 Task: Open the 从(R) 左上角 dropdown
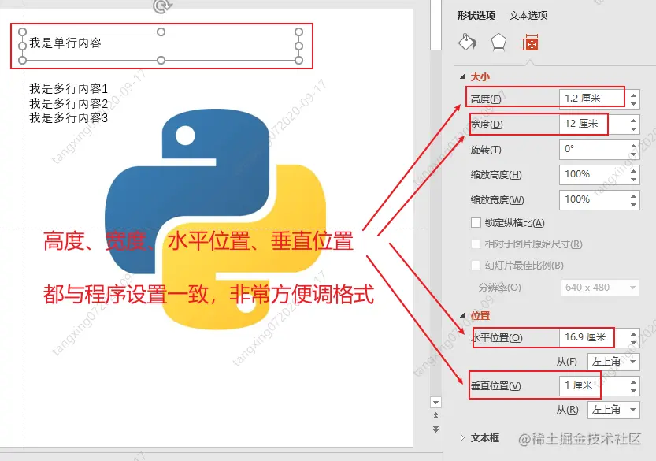(x=613, y=410)
